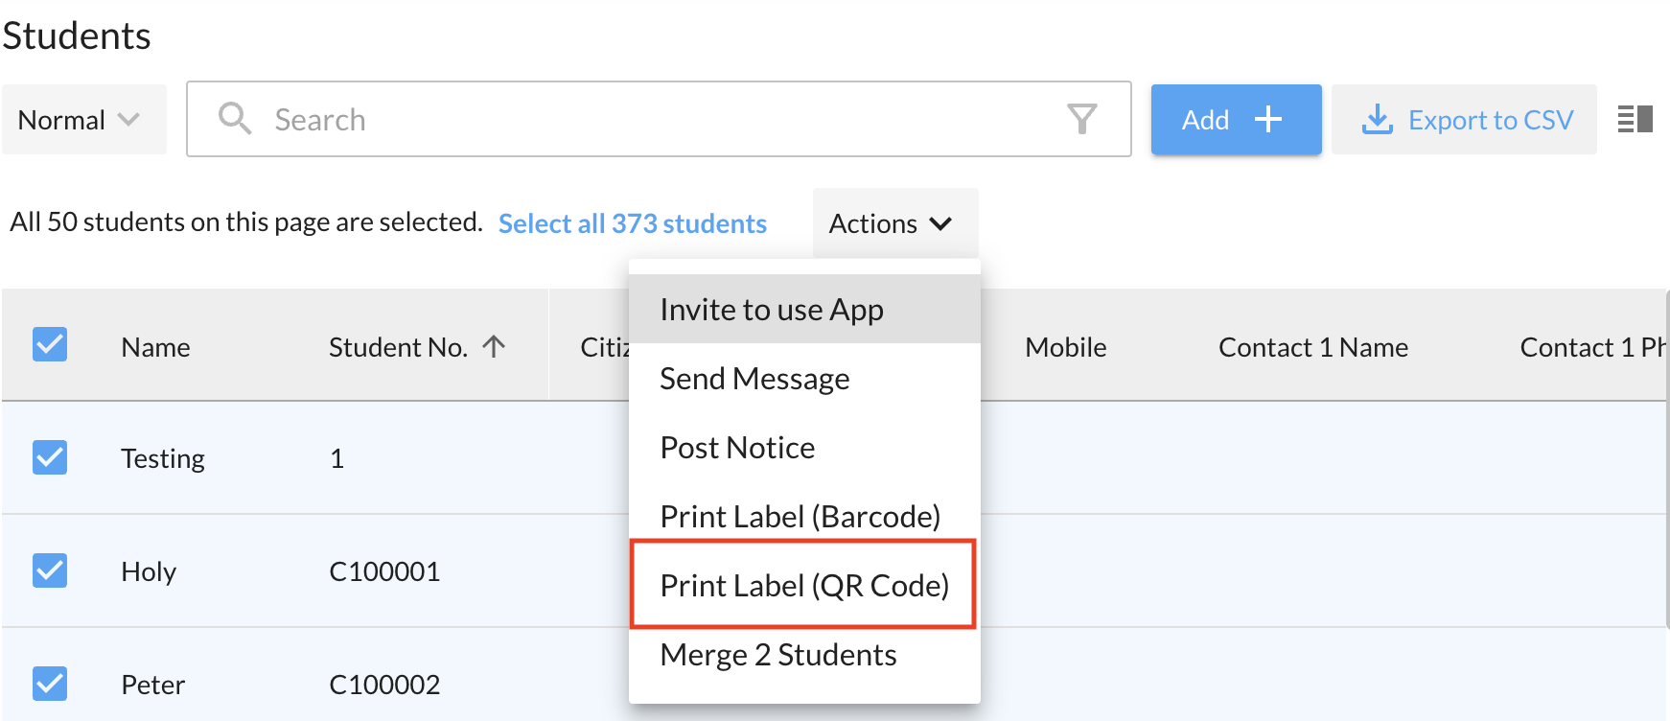Focus the Search input field
This screenshot has height=721, width=1670.
pos(652,120)
